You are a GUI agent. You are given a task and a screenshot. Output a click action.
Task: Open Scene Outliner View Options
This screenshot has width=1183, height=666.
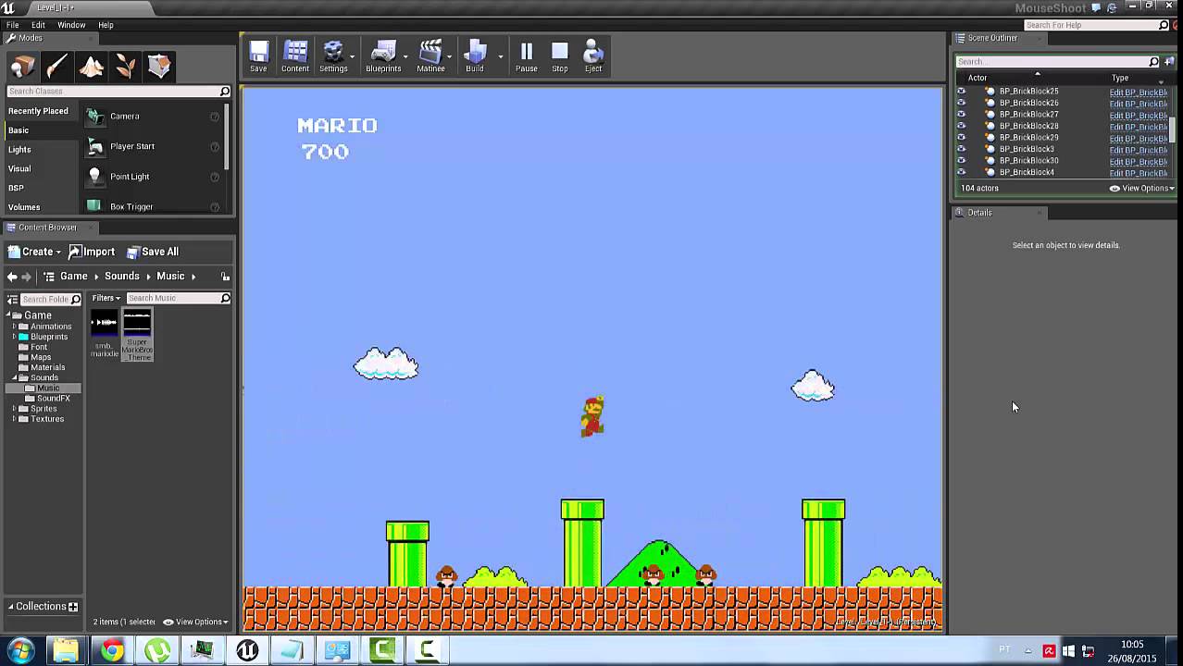coord(1142,189)
